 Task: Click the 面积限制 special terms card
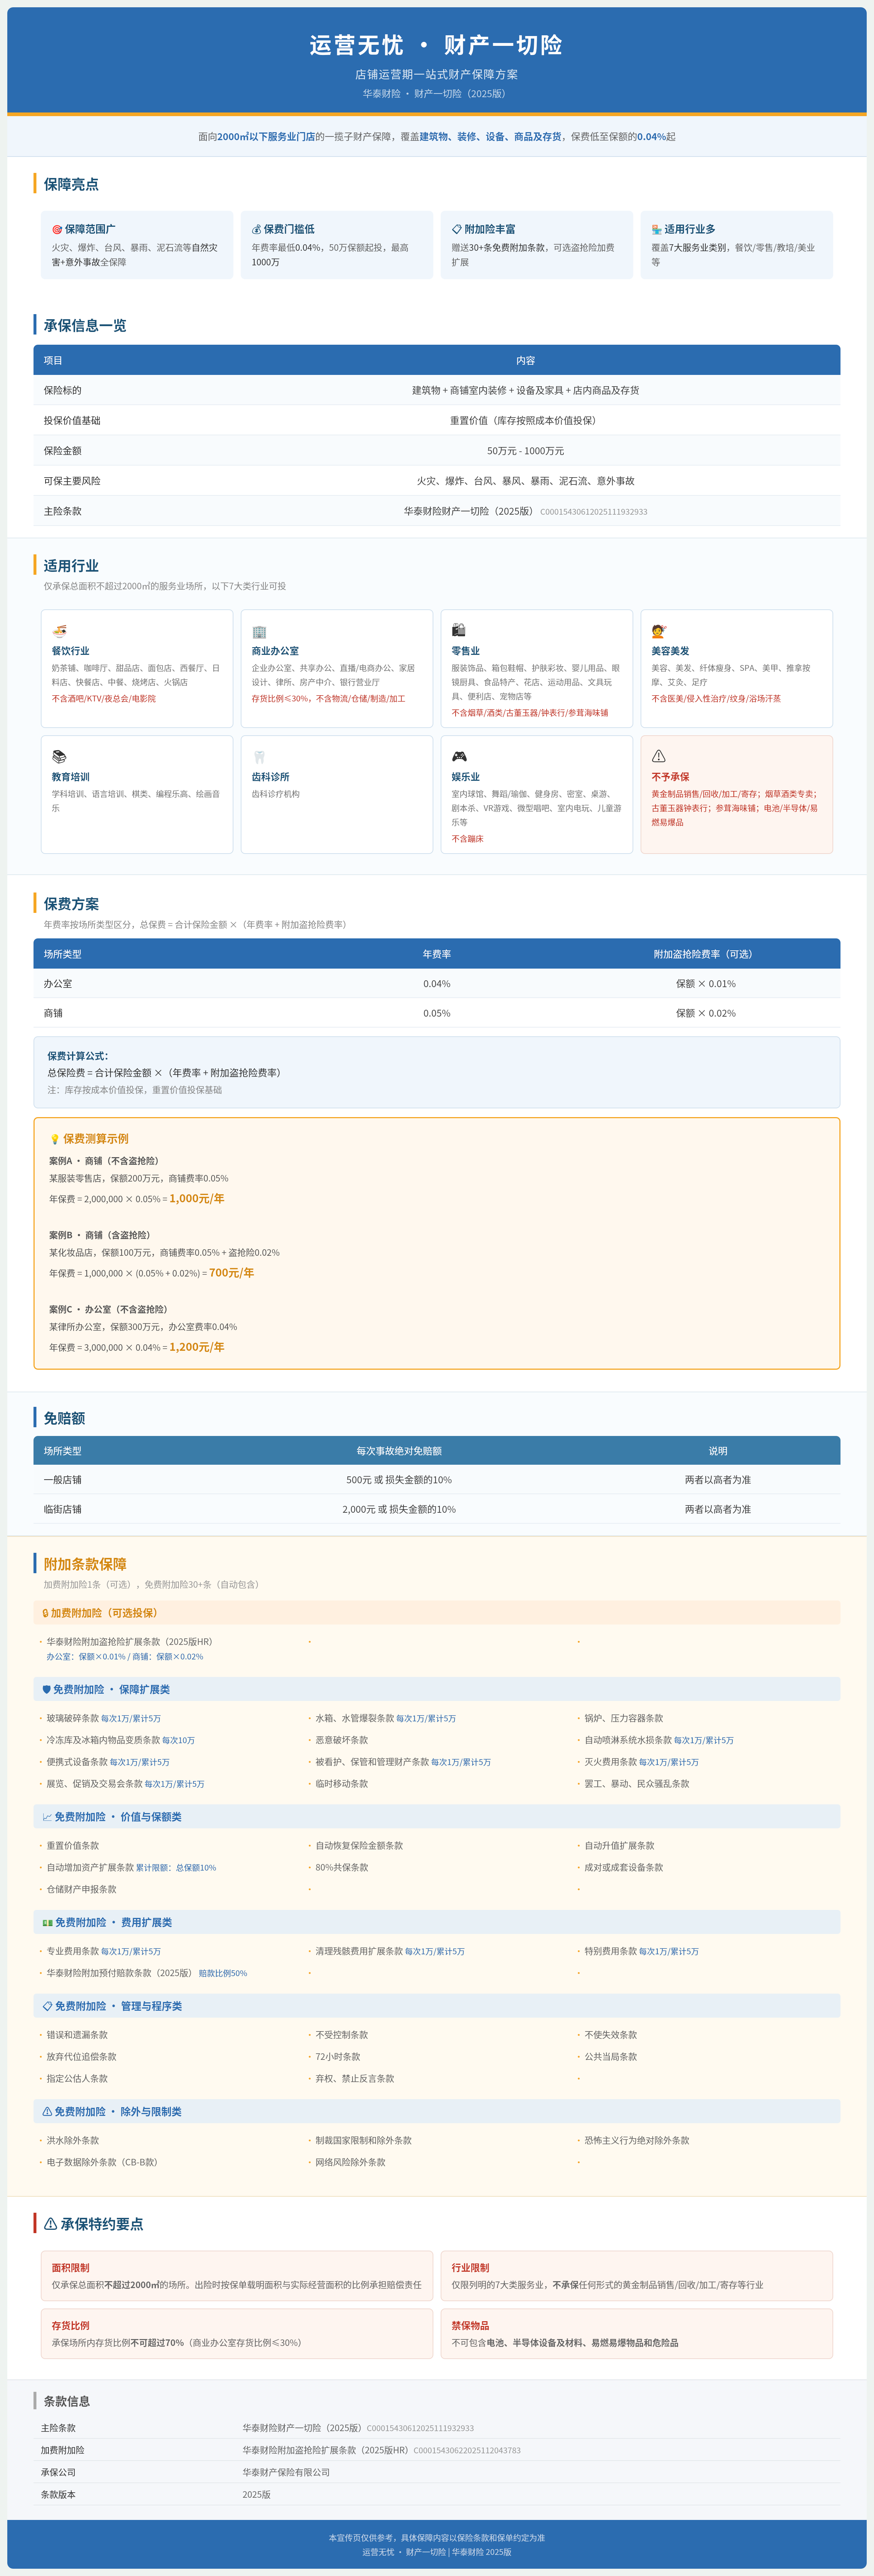(x=237, y=2276)
